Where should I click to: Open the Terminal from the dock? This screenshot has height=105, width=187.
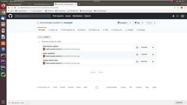(x=3, y=56)
